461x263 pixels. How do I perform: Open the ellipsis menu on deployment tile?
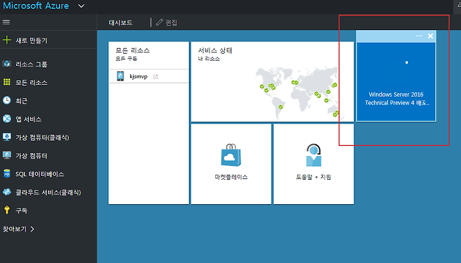pyautogui.click(x=419, y=36)
